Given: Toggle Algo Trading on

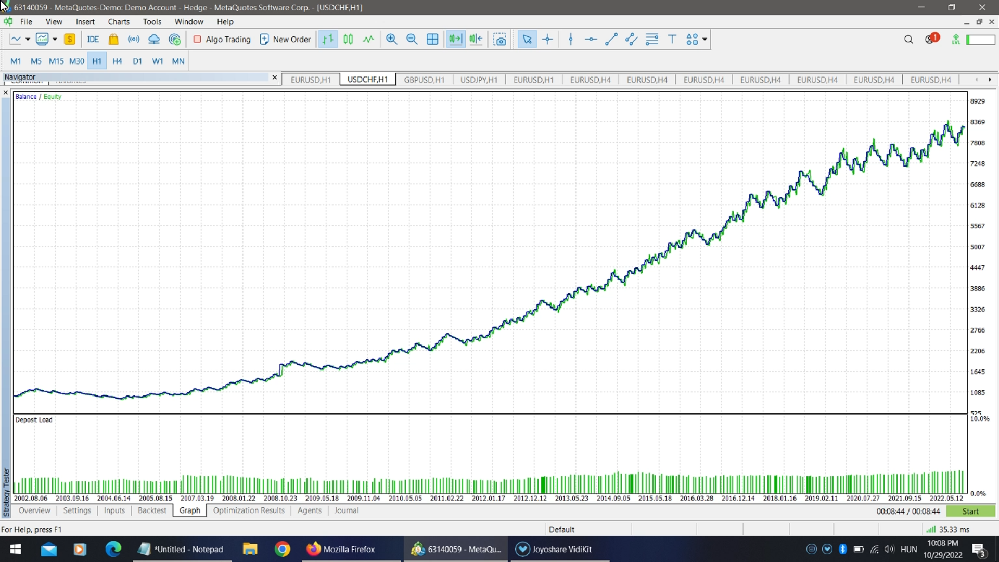Looking at the screenshot, I should [221, 39].
